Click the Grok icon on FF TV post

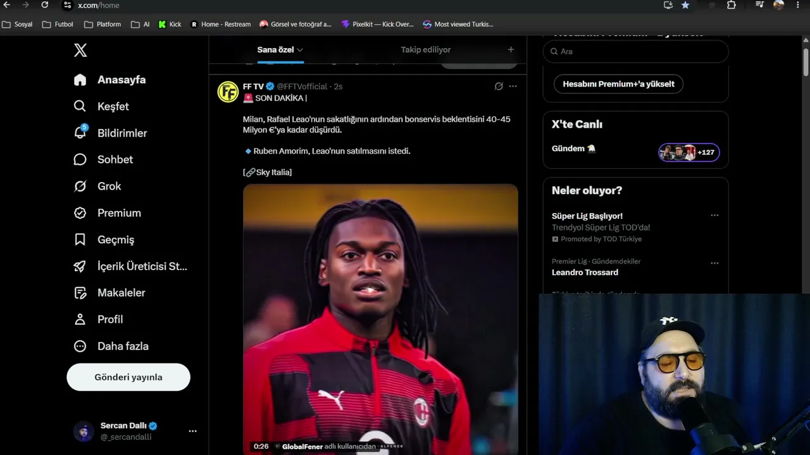tap(499, 87)
